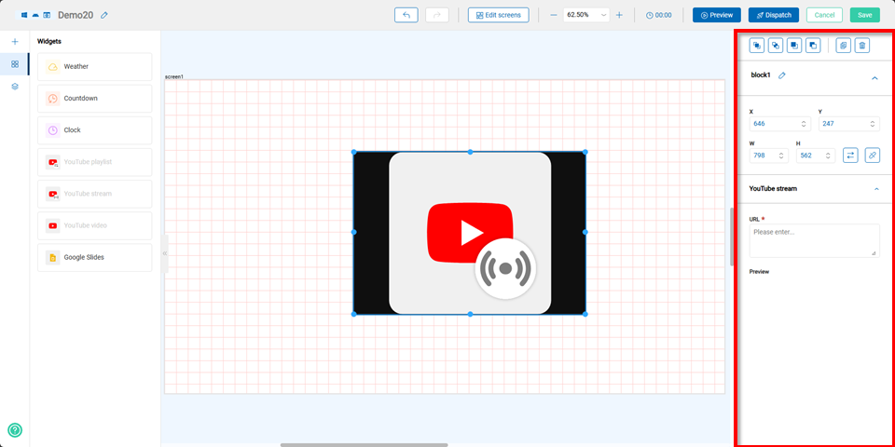
Task: Select the widgets grid tab in sidebar
Action: coord(15,64)
